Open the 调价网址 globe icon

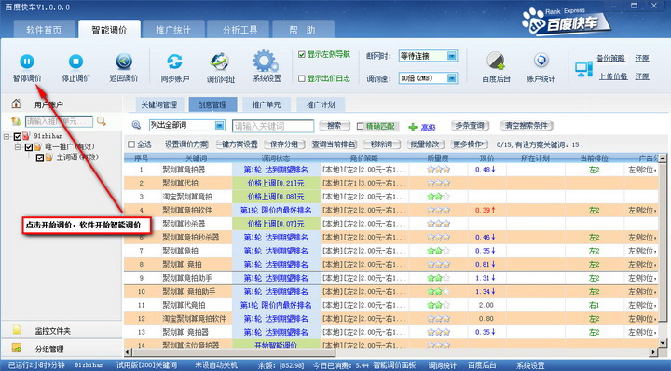pyautogui.click(x=220, y=62)
